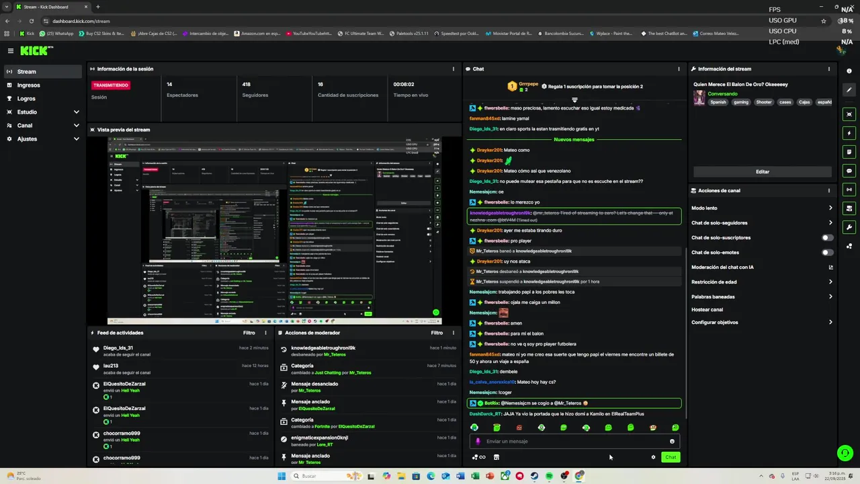The image size is (860, 484).
Task: Select TRANSMITIENDO live status badge
Action: [111, 85]
